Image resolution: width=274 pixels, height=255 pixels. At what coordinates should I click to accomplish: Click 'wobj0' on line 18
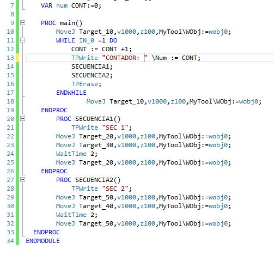248,101
